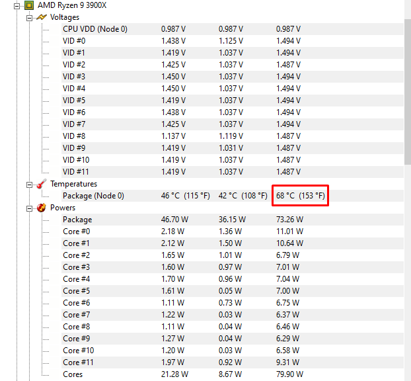Select the Cores total power row
This screenshot has height=381, width=411.
click(x=233, y=374)
